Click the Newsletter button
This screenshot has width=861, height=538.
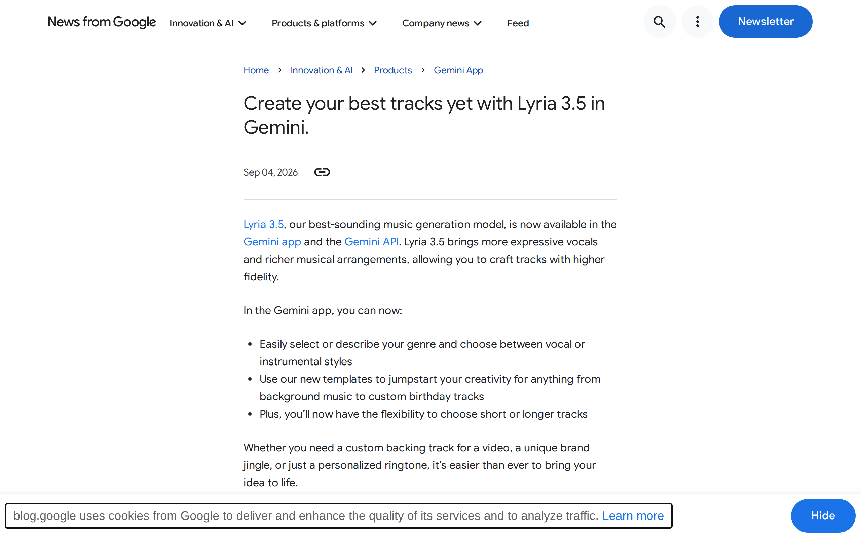765,22
